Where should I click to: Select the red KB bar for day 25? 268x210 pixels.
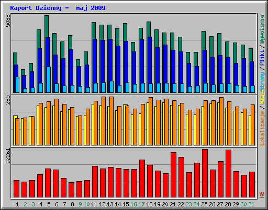[x=205, y=173]
